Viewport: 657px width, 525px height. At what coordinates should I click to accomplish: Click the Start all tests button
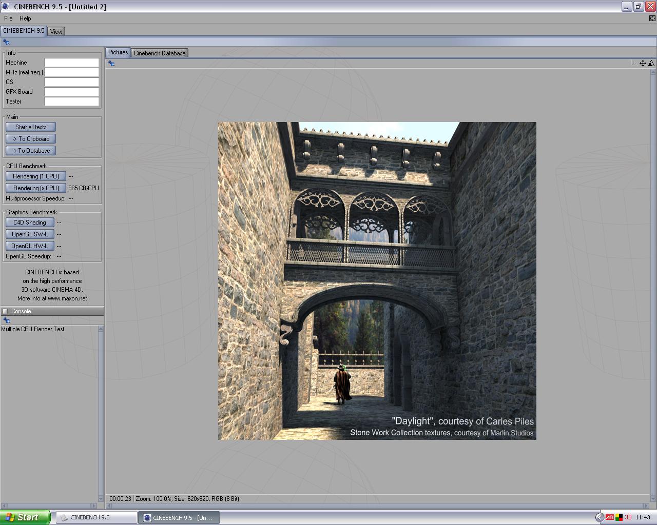pyautogui.click(x=31, y=127)
